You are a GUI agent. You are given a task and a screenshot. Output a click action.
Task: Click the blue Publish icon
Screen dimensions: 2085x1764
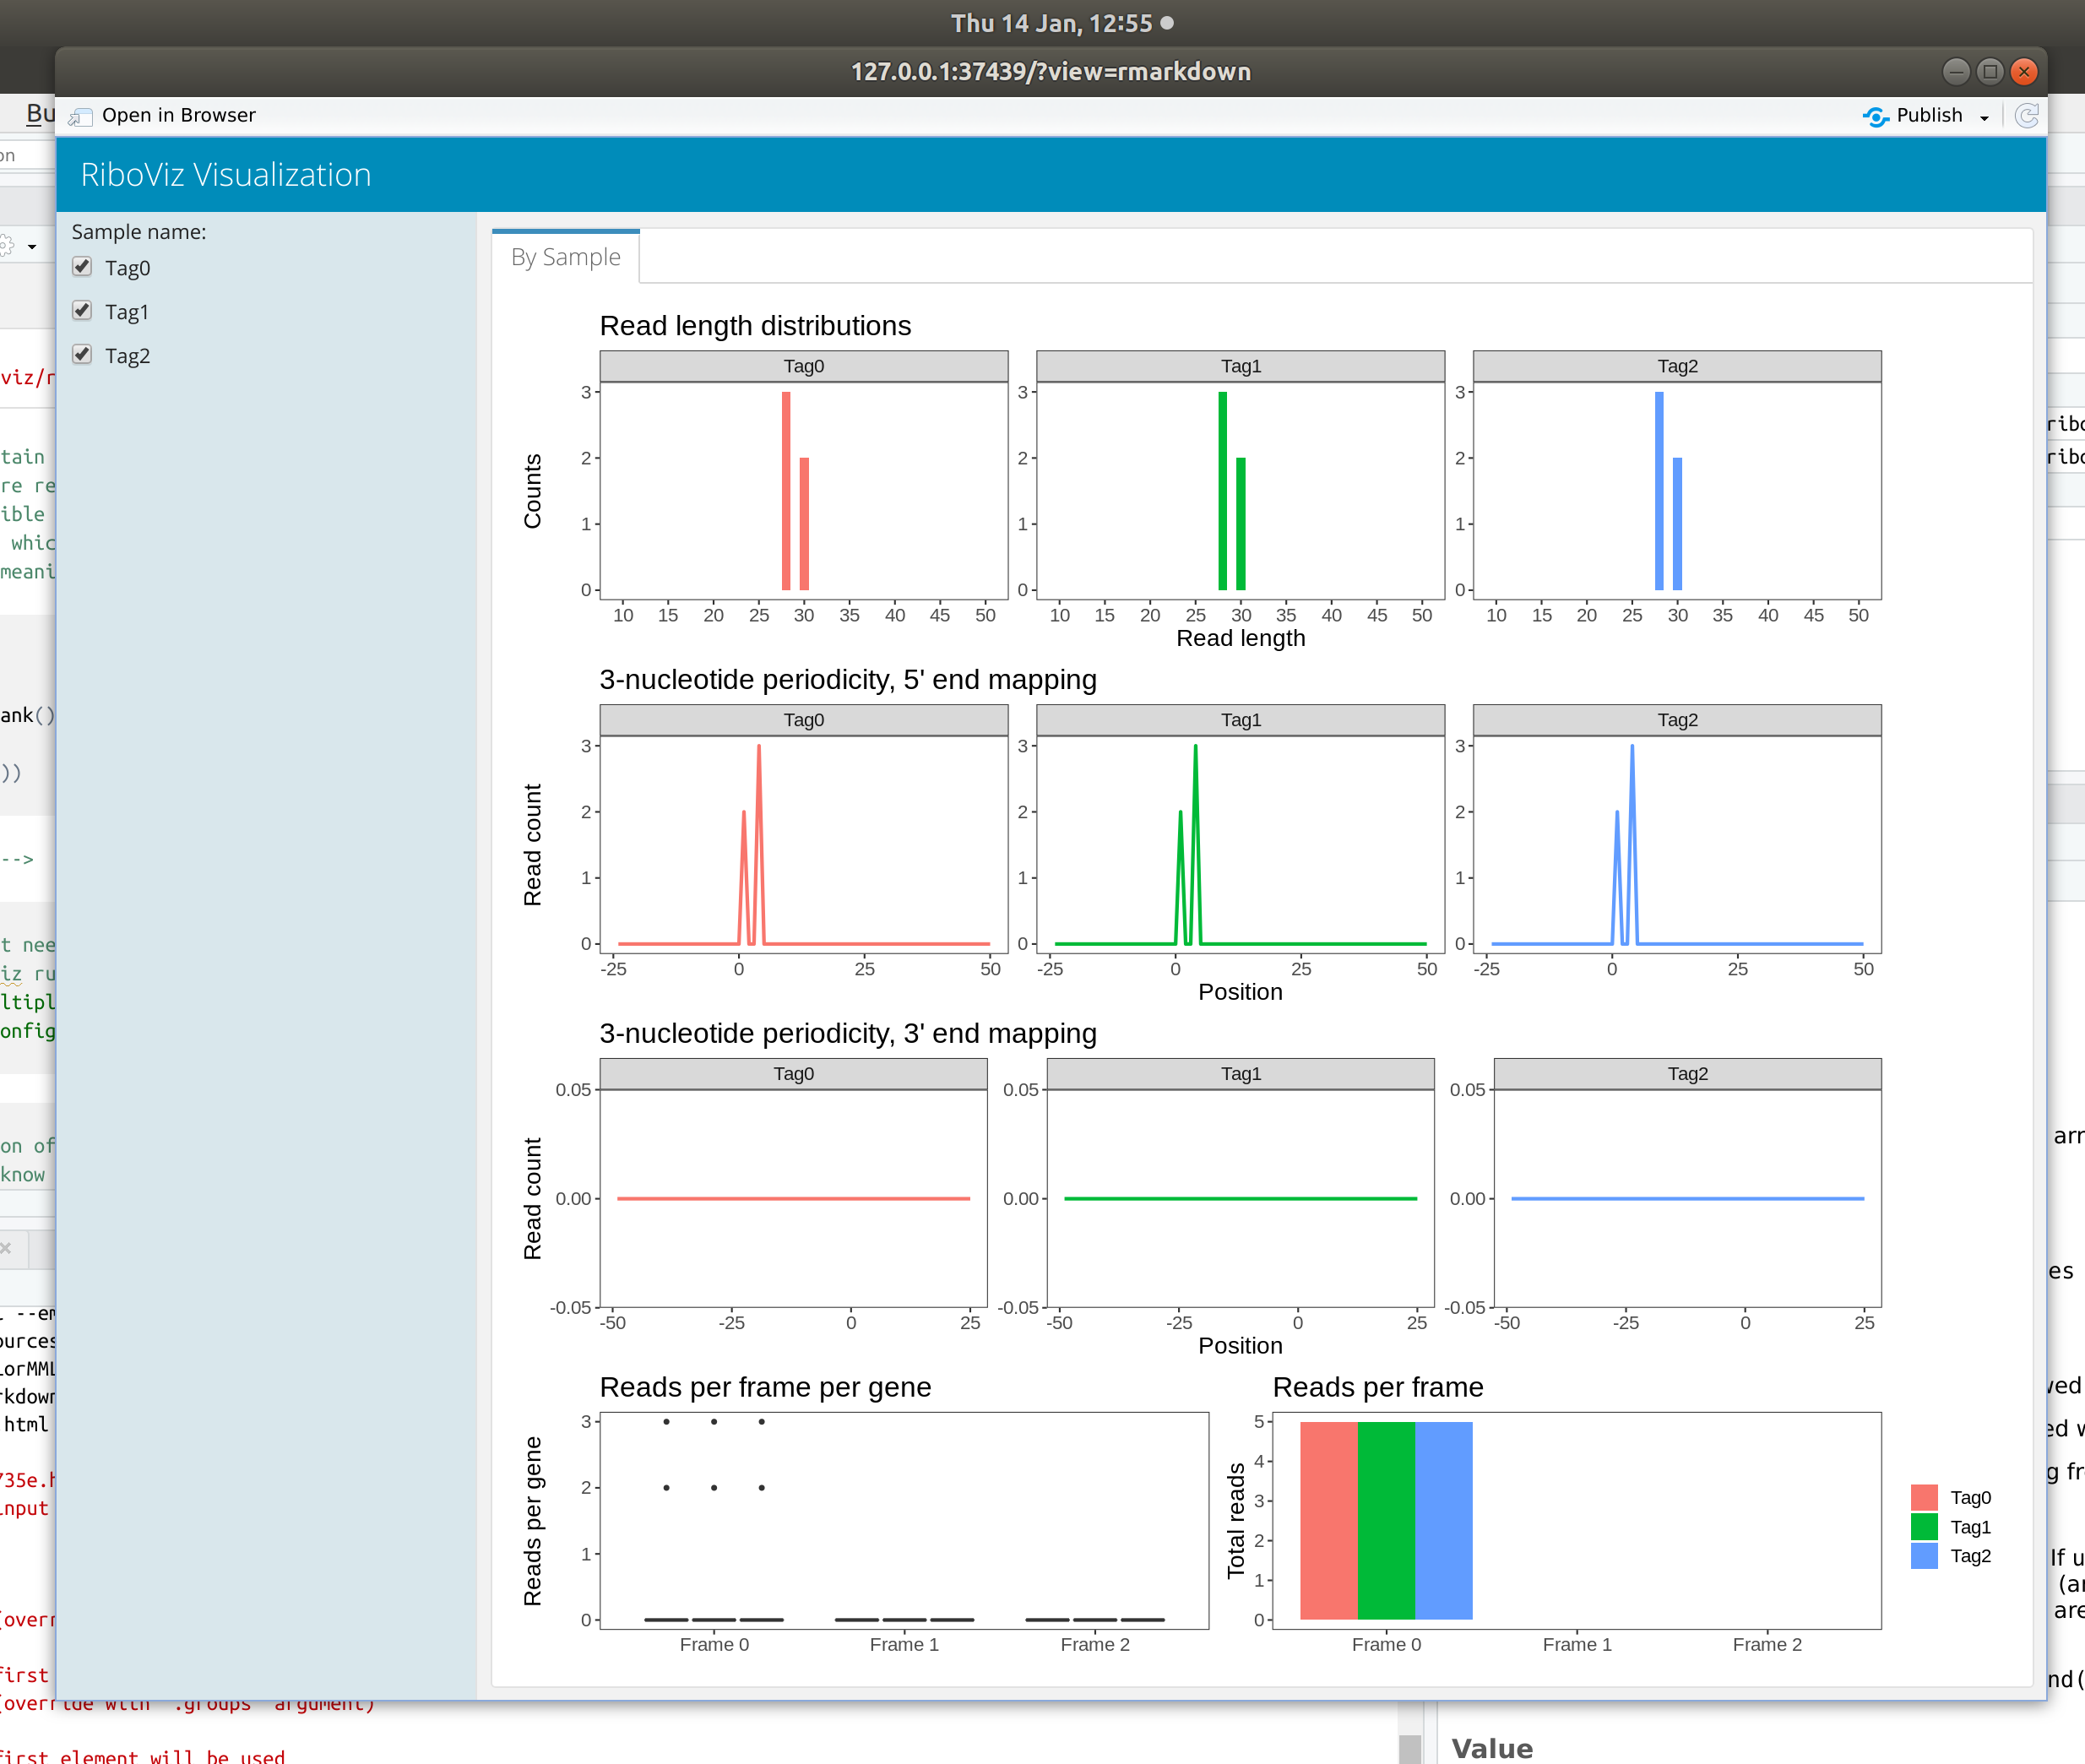tap(1876, 116)
